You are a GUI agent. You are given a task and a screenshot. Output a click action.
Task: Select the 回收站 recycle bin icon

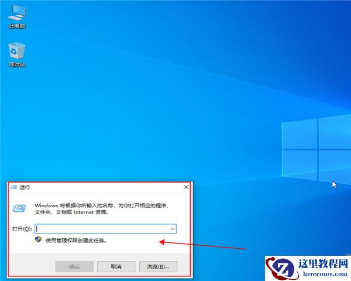17,55
